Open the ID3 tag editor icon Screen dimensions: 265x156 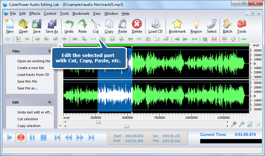(x=8, y=39)
